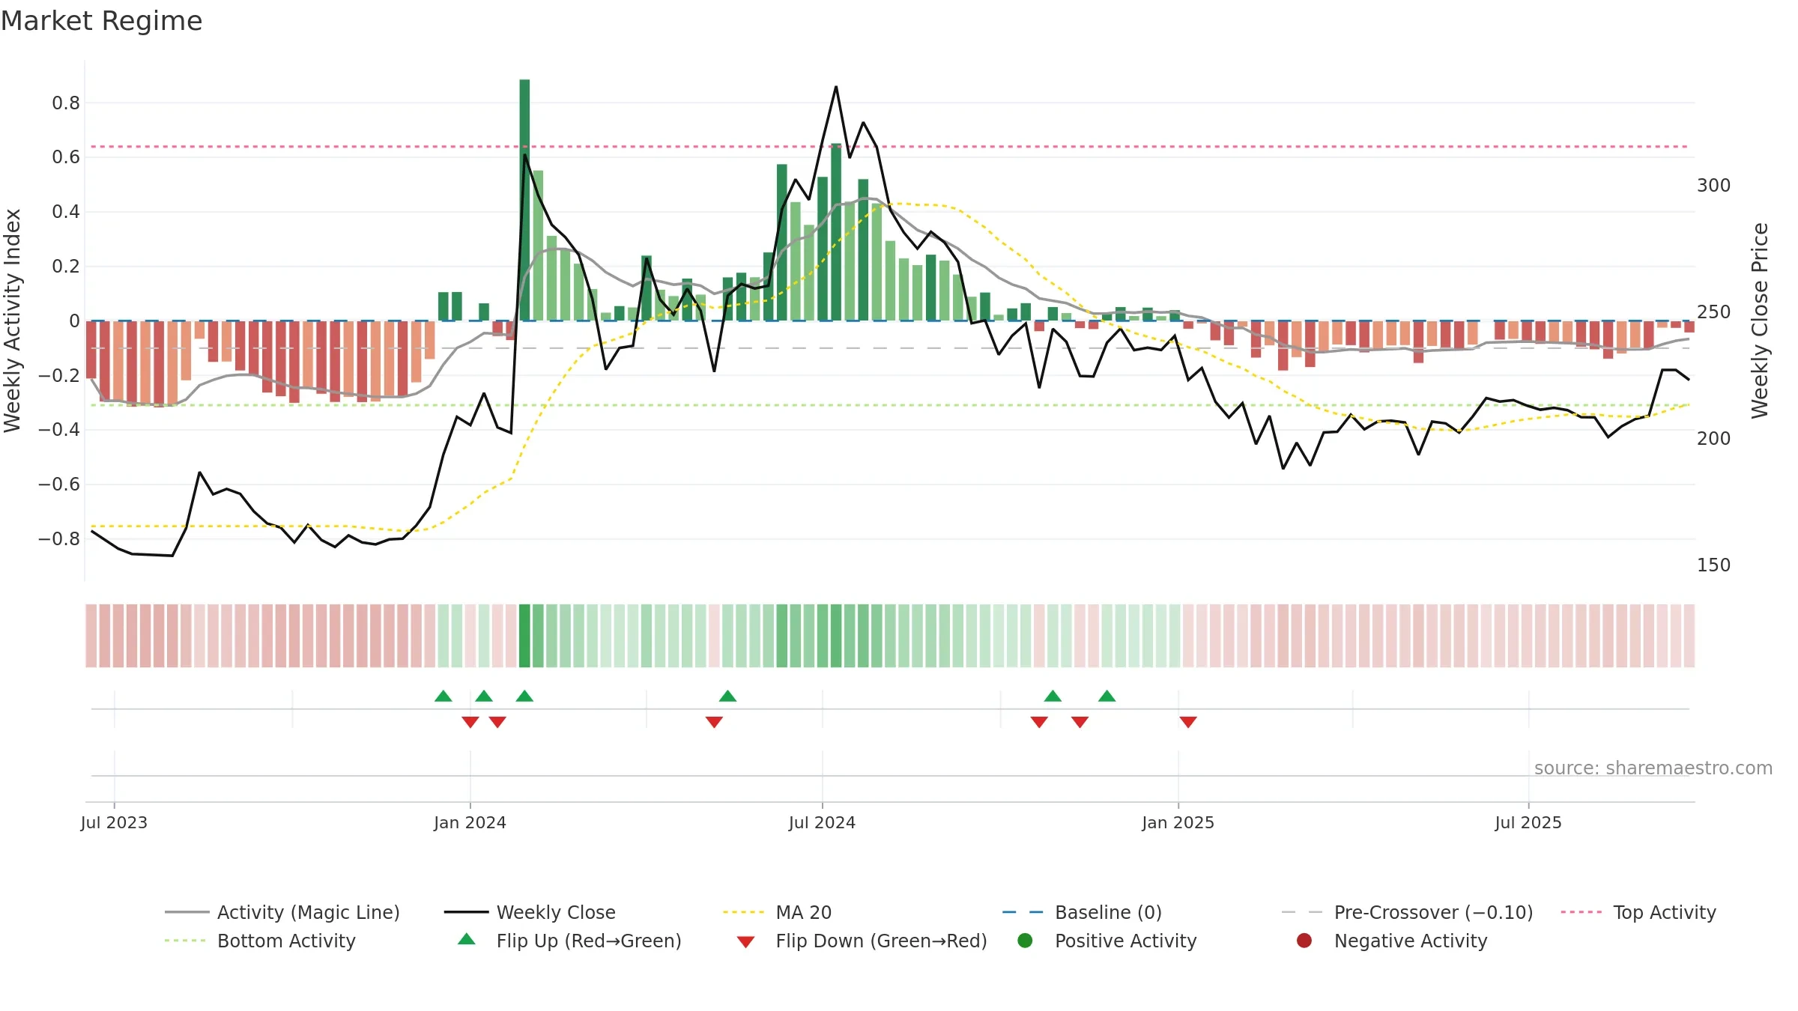Click the first green flip-up marker before Jan 2024
1798x1011 pixels.
point(444,696)
